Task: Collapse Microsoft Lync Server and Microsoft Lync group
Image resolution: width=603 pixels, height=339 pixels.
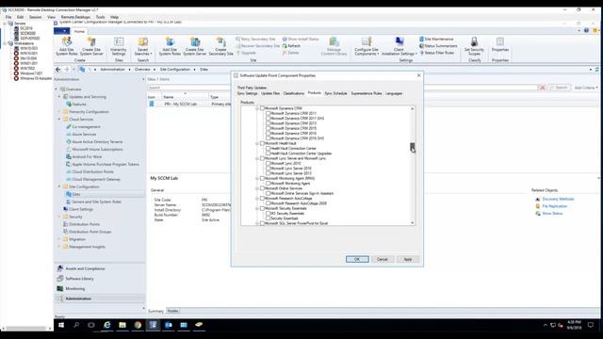Action: [x=257, y=158]
